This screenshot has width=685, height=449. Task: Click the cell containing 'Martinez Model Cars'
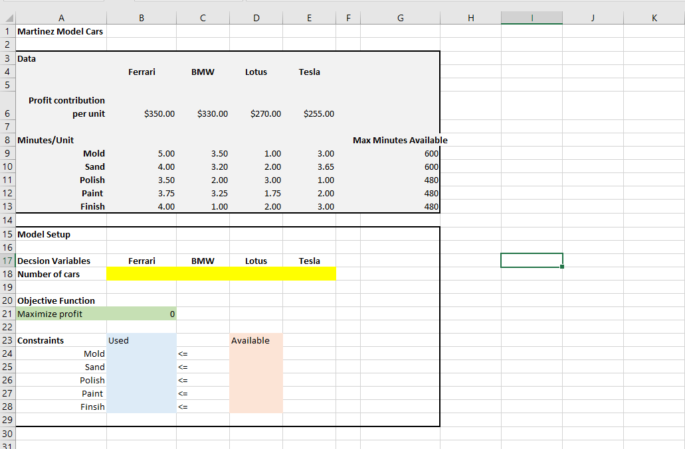61,31
